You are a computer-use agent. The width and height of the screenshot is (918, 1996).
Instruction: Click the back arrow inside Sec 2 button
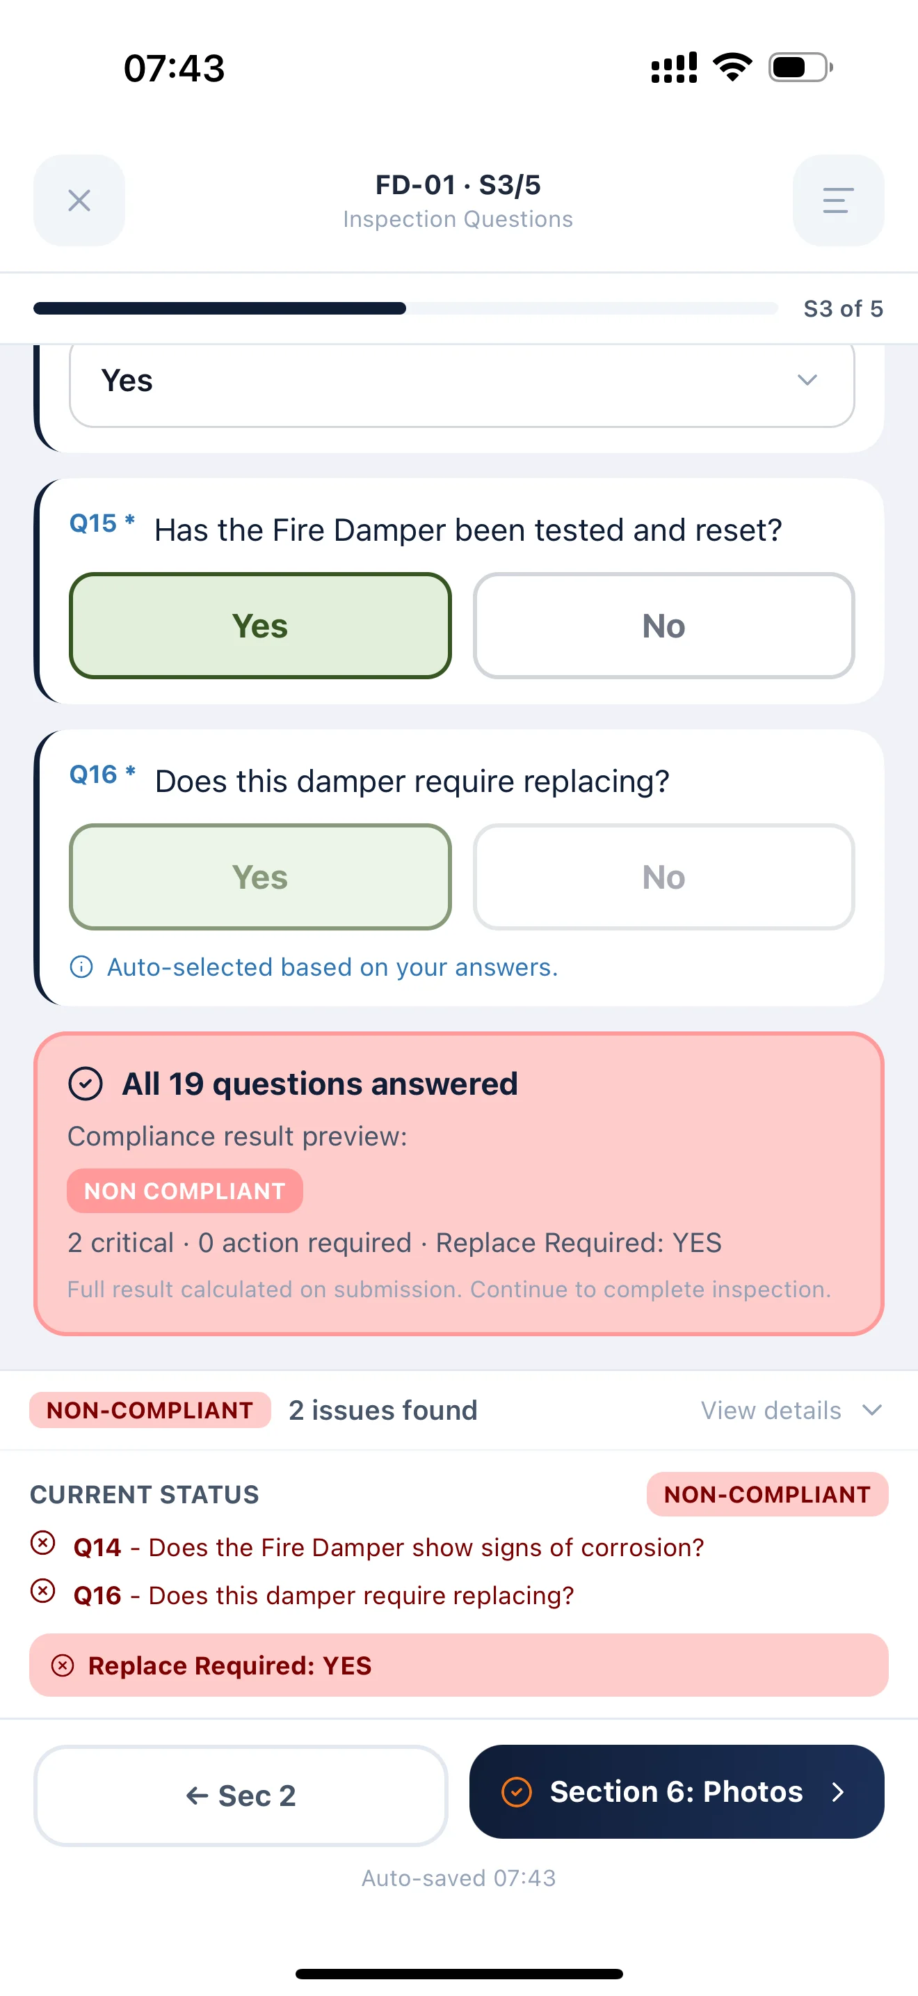click(197, 1796)
